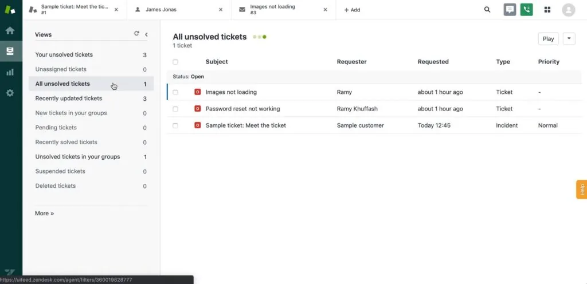Open the dropdown arrow beside Play
This screenshot has height=284, width=587.
[x=569, y=38]
